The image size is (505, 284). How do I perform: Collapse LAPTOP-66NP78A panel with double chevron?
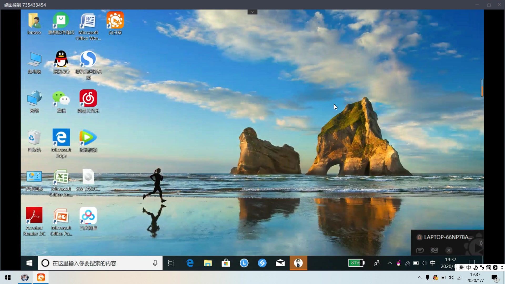481,243
